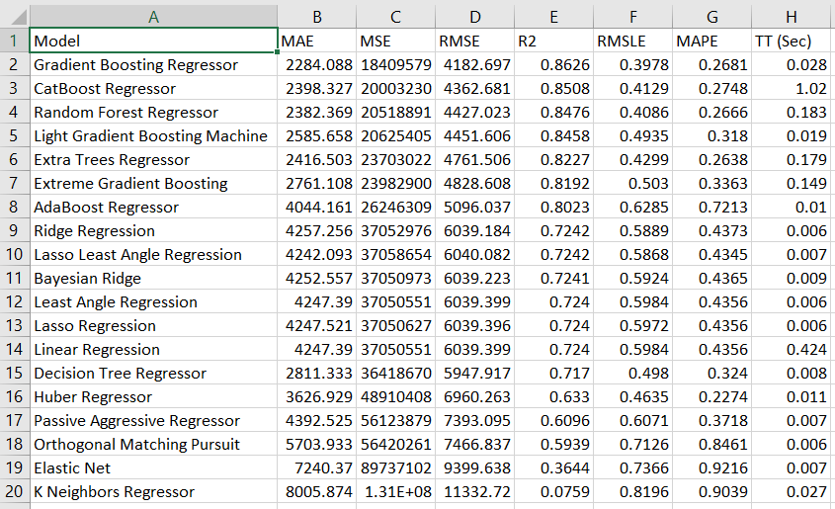This screenshot has width=835, height=509.
Task: Select CatBoost Regressor training time 1.02
Action: pos(791,88)
